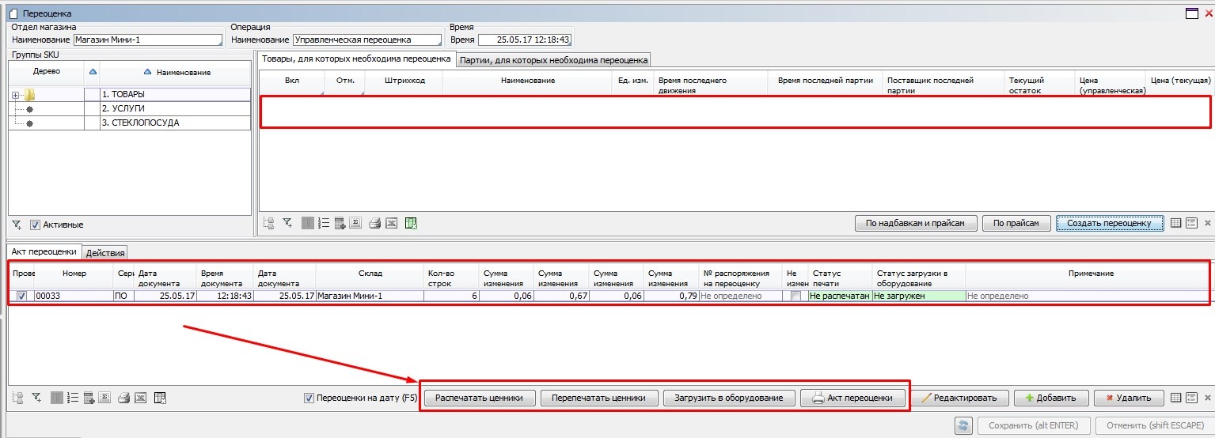
Task: Click the refresh icon next to Сохранить
Action: 963,426
